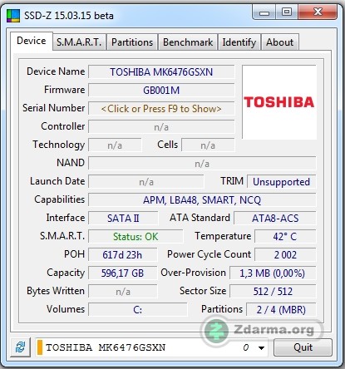Click the Firmware value GB001M
Viewport: 345px width, 369px height.
pyautogui.click(x=161, y=91)
